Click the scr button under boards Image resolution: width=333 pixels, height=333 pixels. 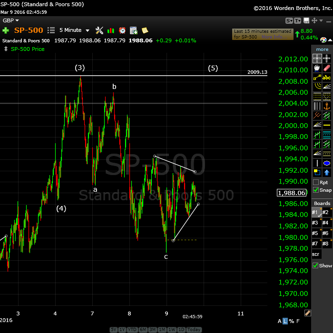pos(316,254)
